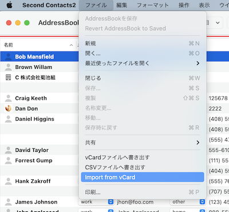Open the 編集 menu in menu bar
Viewport: 229px width, 212px height.
[x=122, y=5]
